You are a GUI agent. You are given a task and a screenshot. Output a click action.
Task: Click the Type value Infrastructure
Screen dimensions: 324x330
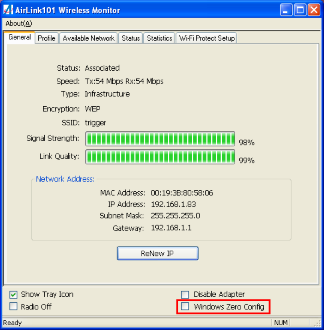pos(107,94)
